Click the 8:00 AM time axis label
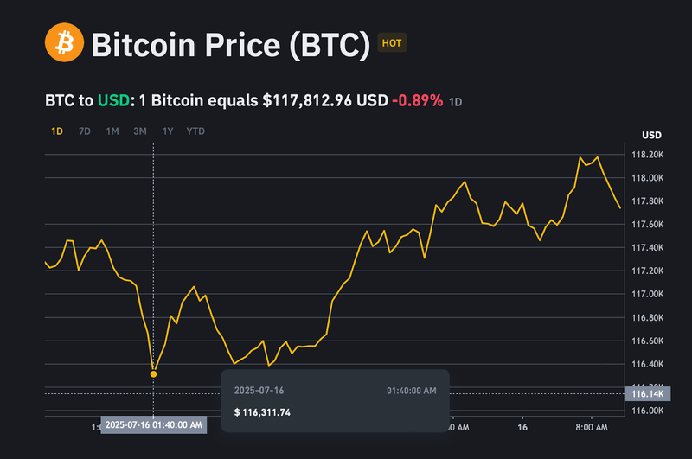This screenshot has width=692, height=459. (x=595, y=427)
